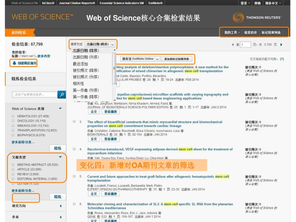Viewport: 296px width, 222px height.
Task: Select checkbox for result 5
Action: [x=74, y=176]
